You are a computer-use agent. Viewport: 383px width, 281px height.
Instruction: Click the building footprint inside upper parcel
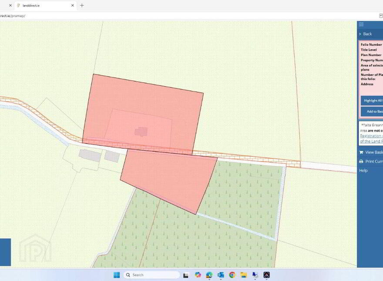(141, 132)
